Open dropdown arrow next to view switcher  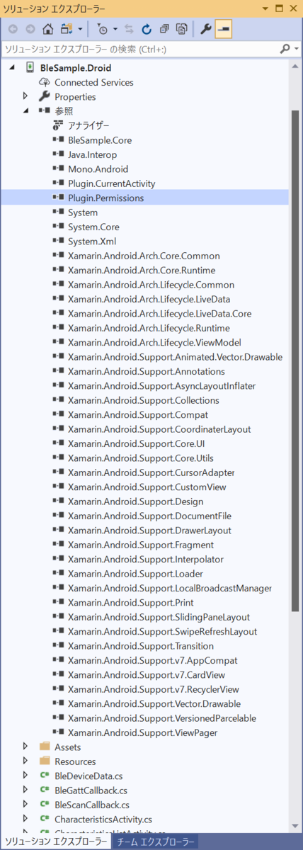[79, 30]
